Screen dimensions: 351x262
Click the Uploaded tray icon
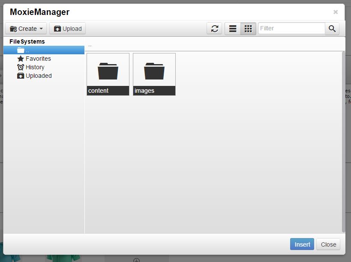point(21,76)
